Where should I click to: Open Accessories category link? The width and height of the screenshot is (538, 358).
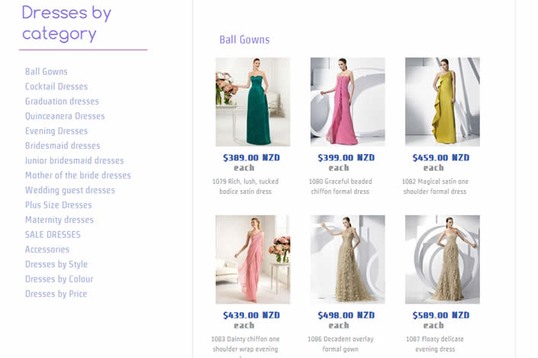tap(47, 249)
